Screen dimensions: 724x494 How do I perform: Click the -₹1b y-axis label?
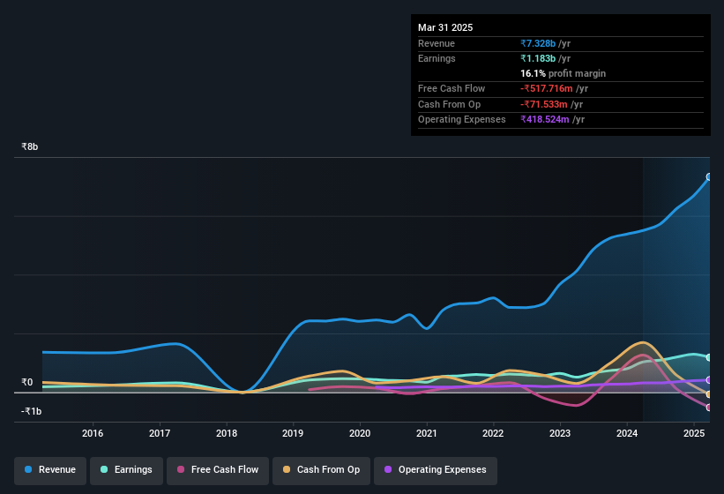click(x=32, y=411)
